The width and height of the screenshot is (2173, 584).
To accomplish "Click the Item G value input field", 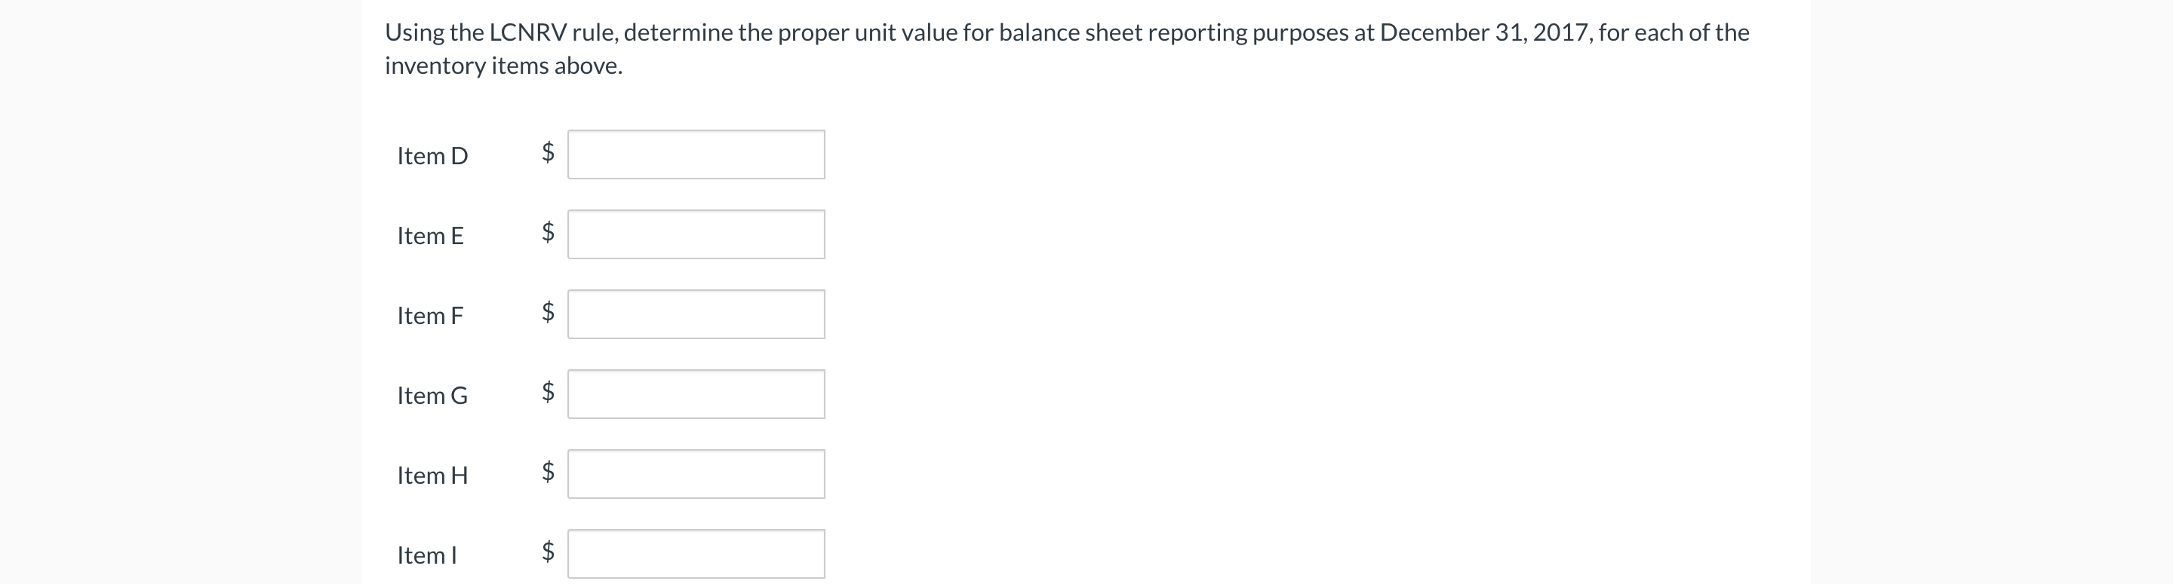I will coord(696,393).
